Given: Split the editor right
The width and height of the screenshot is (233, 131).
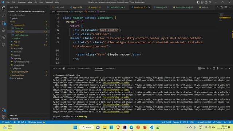Looking at the screenshot, I should (226, 7).
